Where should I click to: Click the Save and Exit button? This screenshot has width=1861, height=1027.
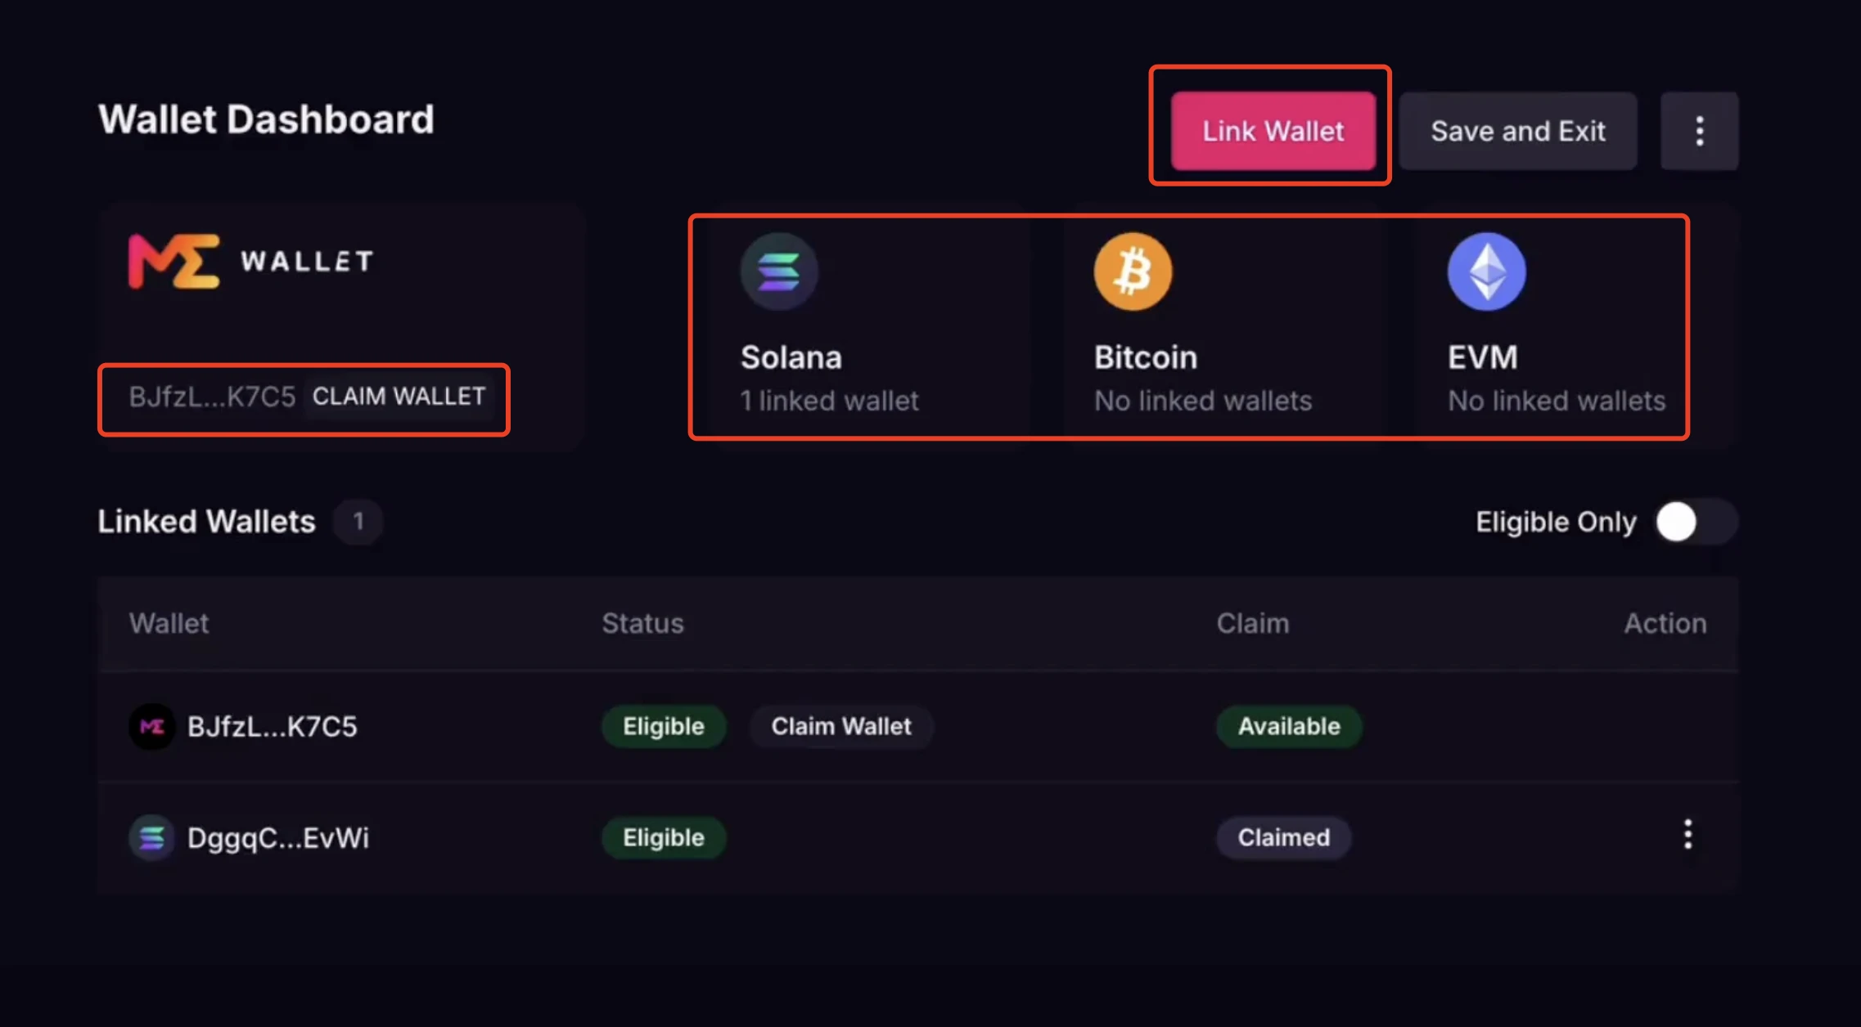click(x=1518, y=130)
